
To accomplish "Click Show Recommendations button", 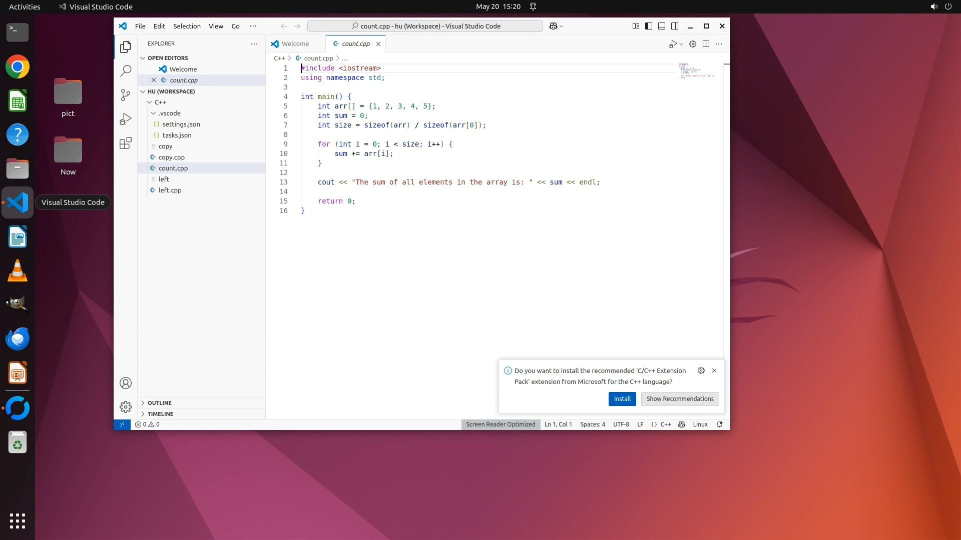I will [x=680, y=399].
